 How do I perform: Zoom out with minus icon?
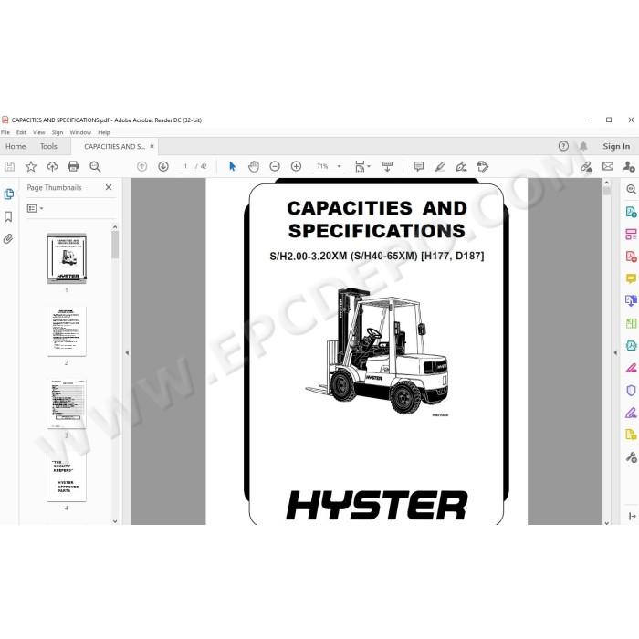pos(275,166)
